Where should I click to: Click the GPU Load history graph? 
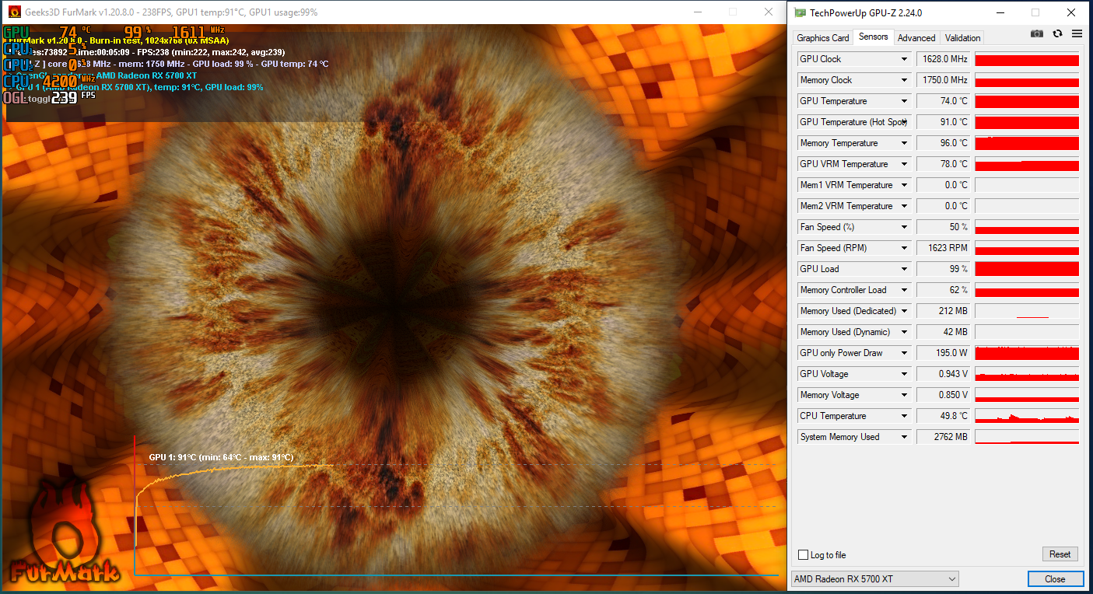point(1027,269)
